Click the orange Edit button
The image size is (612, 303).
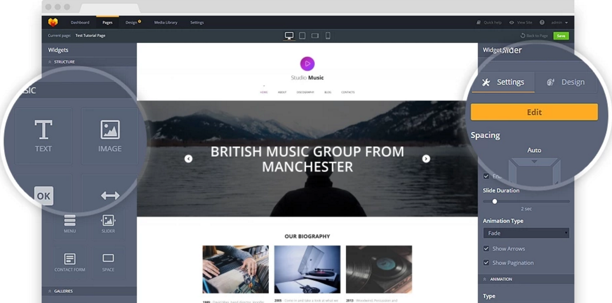pyautogui.click(x=534, y=112)
